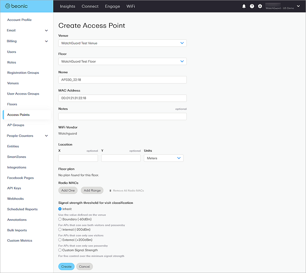The height and width of the screenshot is (273, 306).
Task: Open the settings gear icon
Action: [260, 6]
